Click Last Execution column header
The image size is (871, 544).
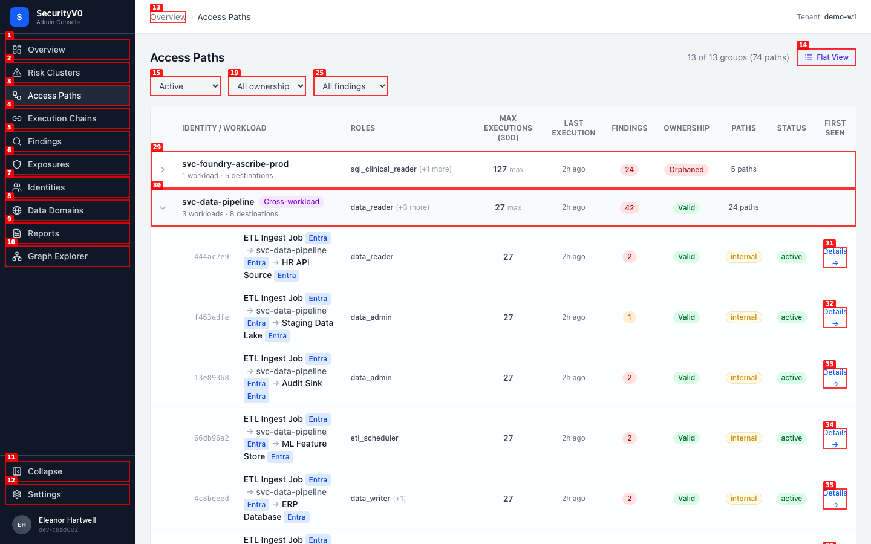pos(573,128)
